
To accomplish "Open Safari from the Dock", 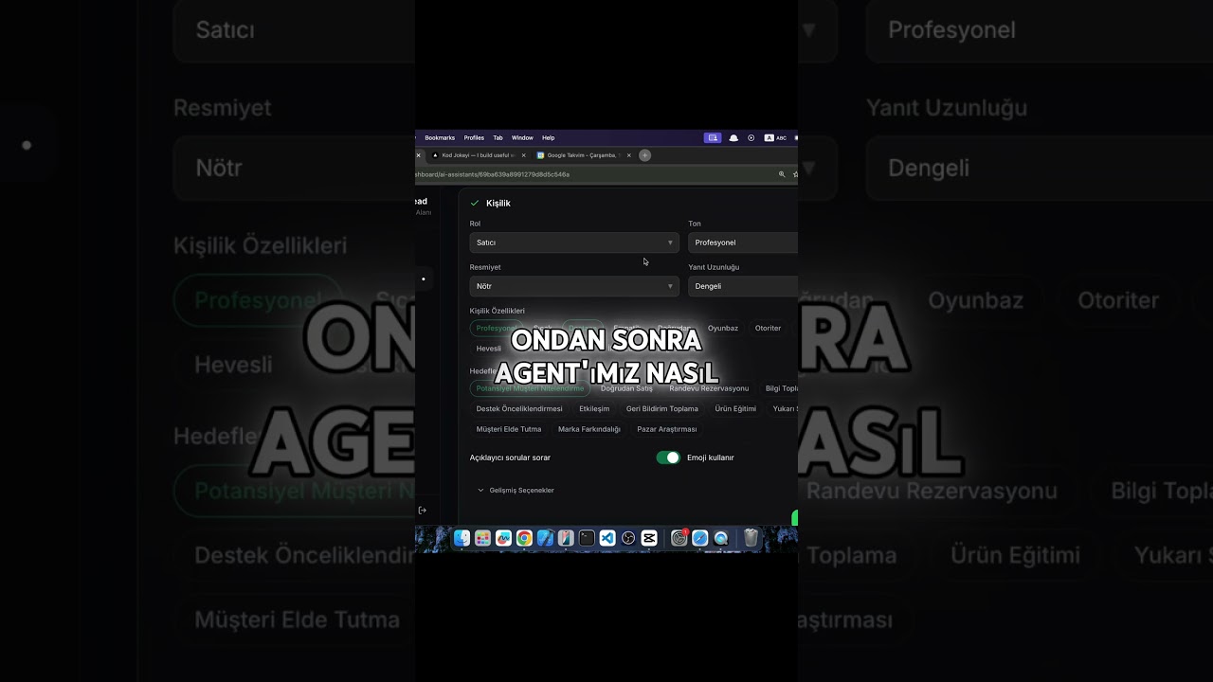I will 699,538.
